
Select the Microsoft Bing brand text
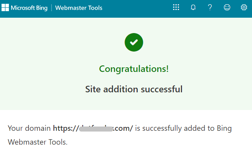(x=29, y=8)
